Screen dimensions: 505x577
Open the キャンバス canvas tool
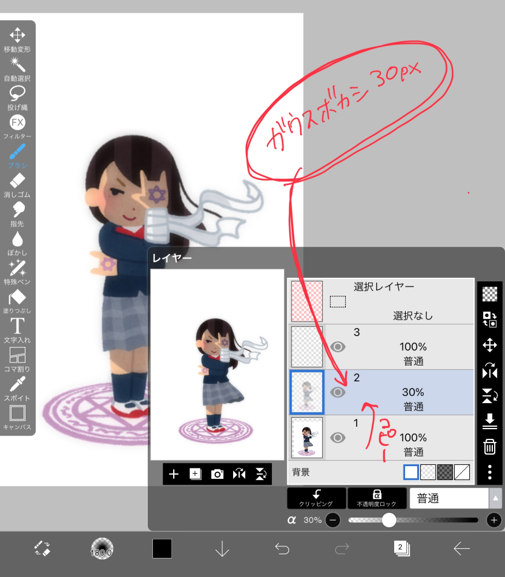(17, 418)
